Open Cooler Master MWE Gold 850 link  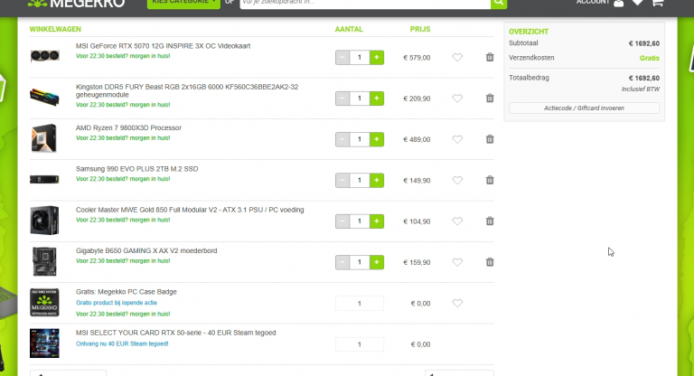tap(190, 210)
